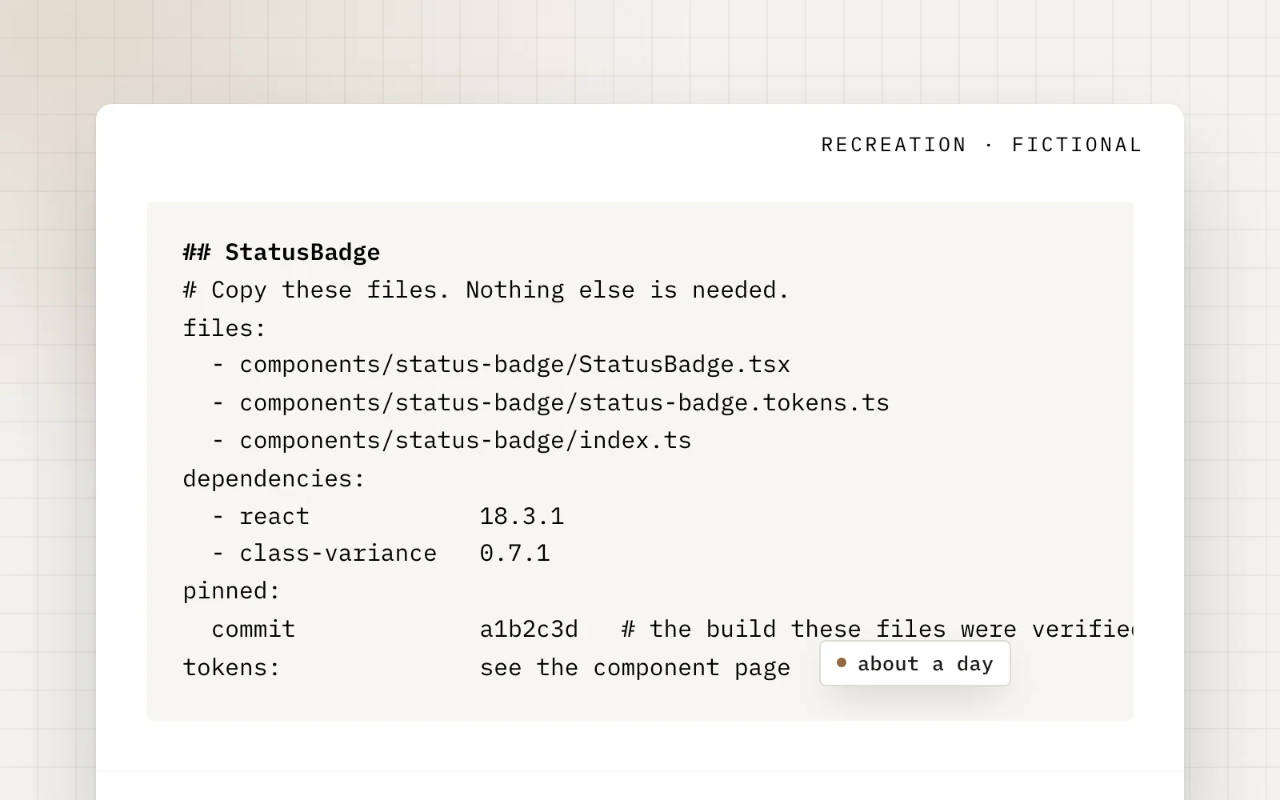This screenshot has height=800, width=1280.
Task: Click the "commit" label
Action: point(253,629)
